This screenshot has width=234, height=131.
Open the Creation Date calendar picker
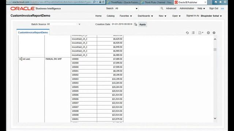pos(136,24)
